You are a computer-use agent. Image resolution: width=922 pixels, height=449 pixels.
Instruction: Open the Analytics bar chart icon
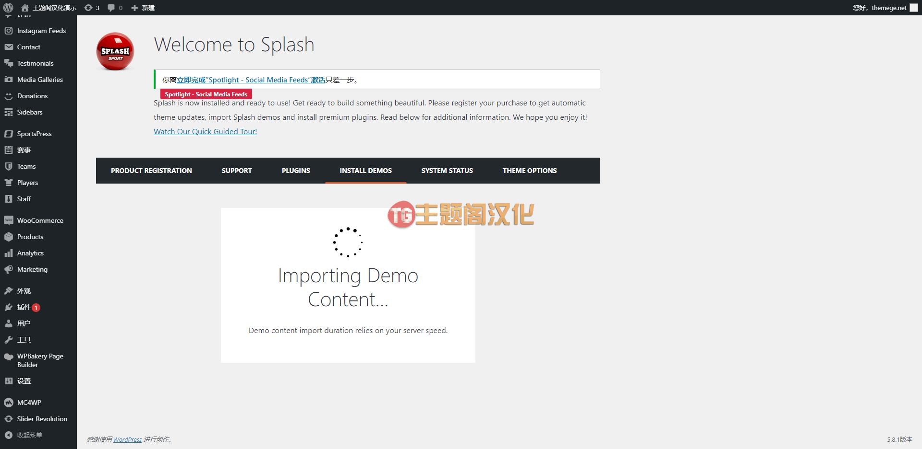point(9,253)
